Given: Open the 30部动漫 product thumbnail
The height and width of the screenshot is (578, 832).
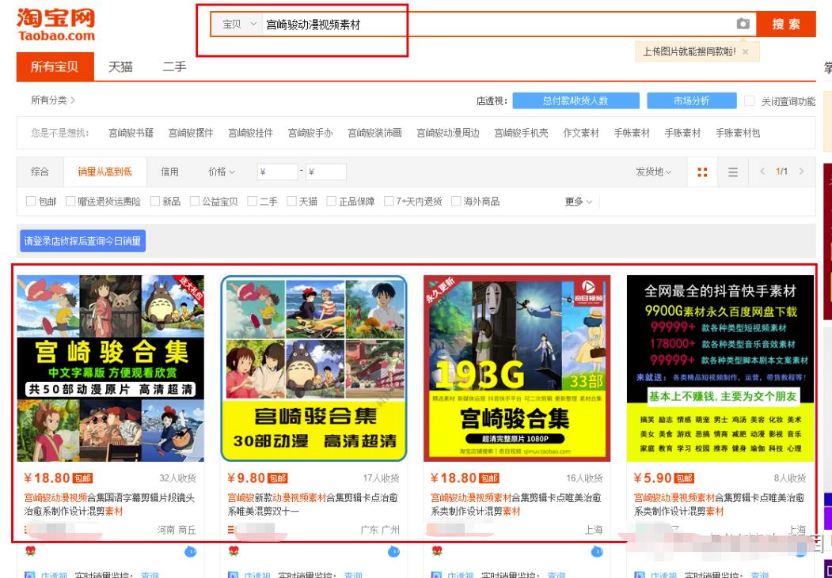Looking at the screenshot, I should coord(313,368).
